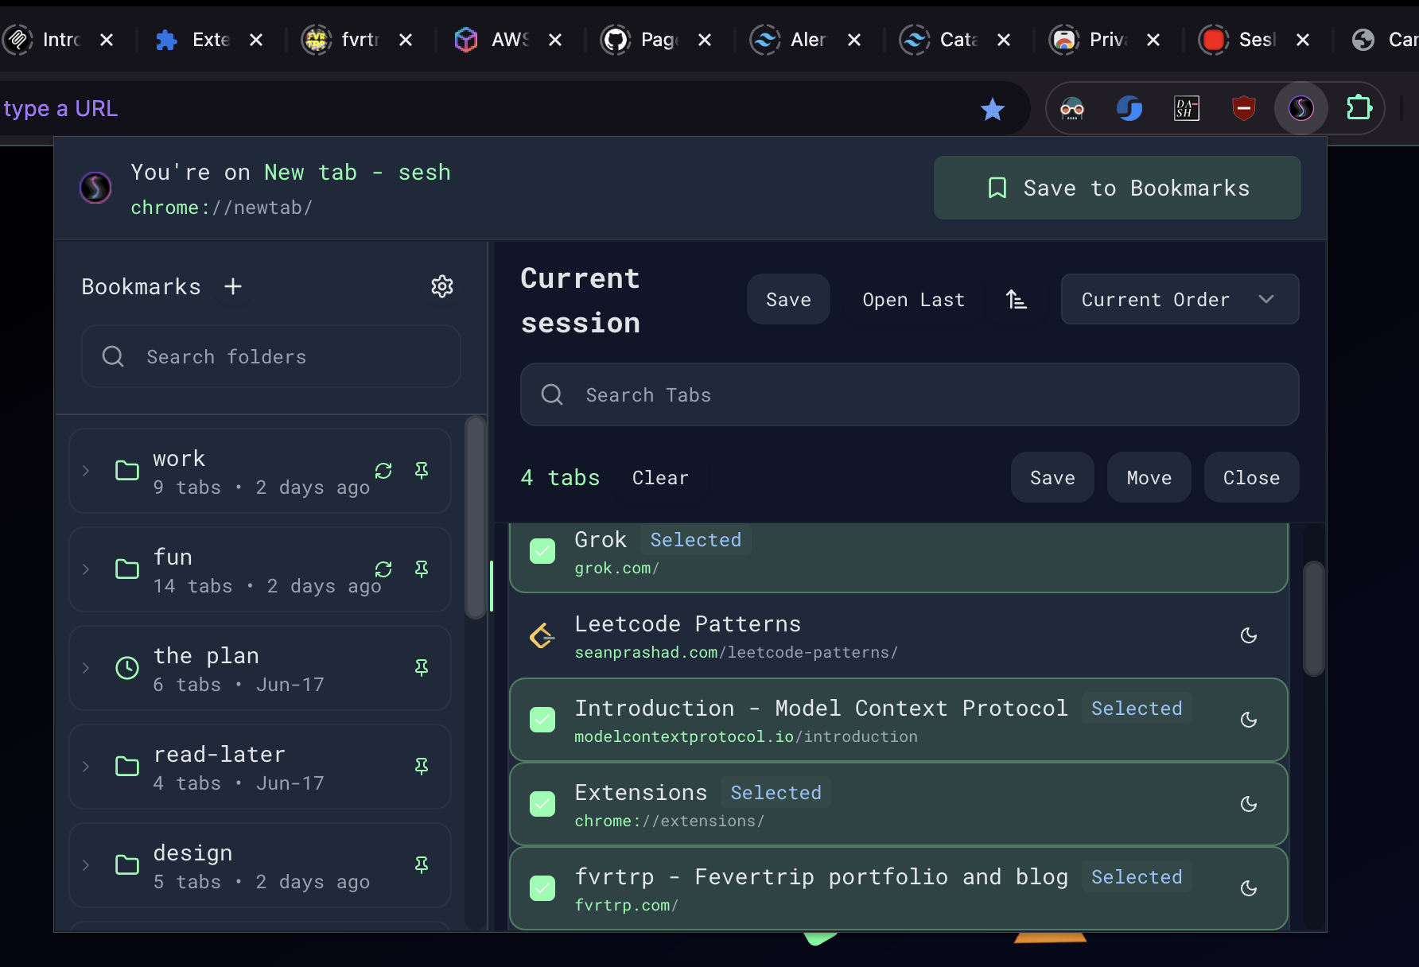Close the selected tabs
The width and height of the screenshot is (1419, 967).
(x=1251, y=477)
